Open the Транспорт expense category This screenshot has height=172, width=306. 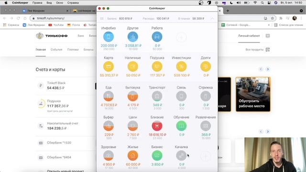pyautogui.click(x=157, y=96)
